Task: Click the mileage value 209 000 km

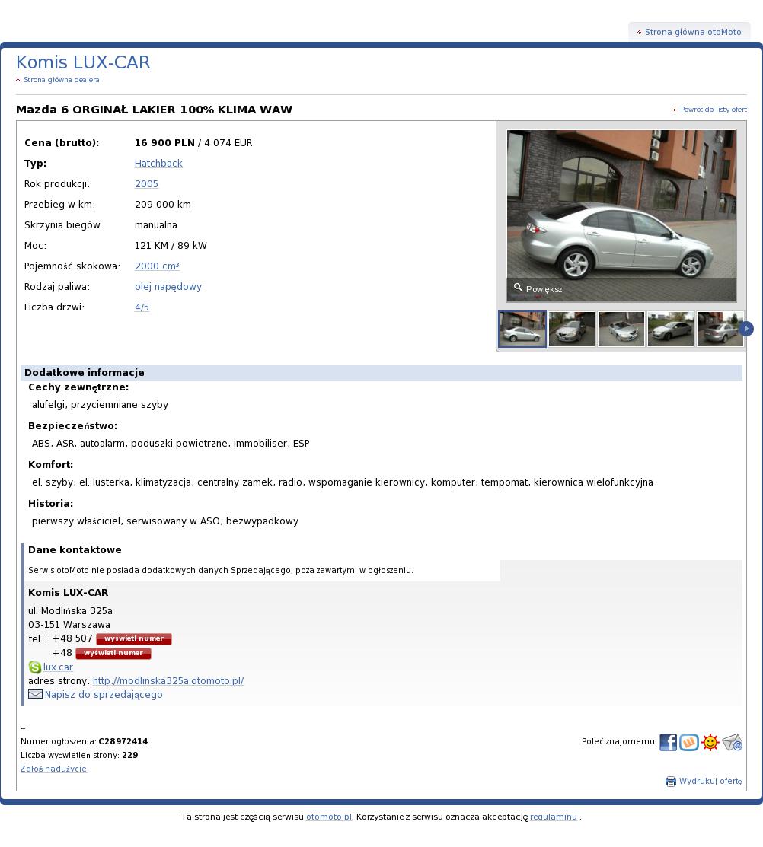Action: [163, 204]
